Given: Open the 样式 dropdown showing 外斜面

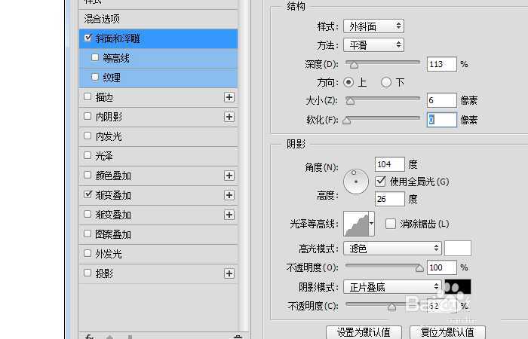Looking at the screenshot, I should 373,26.
